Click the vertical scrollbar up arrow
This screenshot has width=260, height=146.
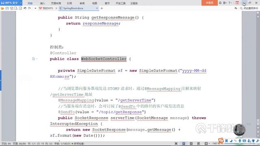tap(258, 17)
